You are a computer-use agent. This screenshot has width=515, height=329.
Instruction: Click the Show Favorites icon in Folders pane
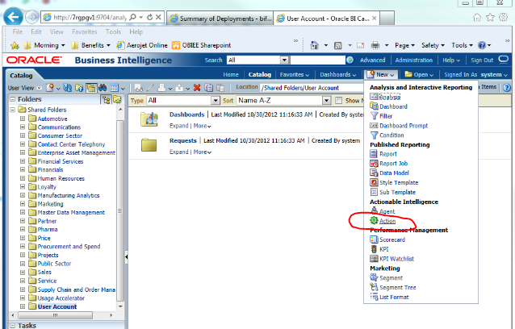click(117, 100)
